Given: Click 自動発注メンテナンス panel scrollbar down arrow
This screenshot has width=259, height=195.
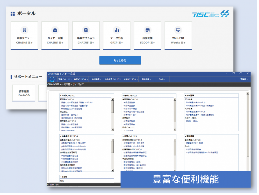Looking at the screenshot, I should click(x=113, y=170).
